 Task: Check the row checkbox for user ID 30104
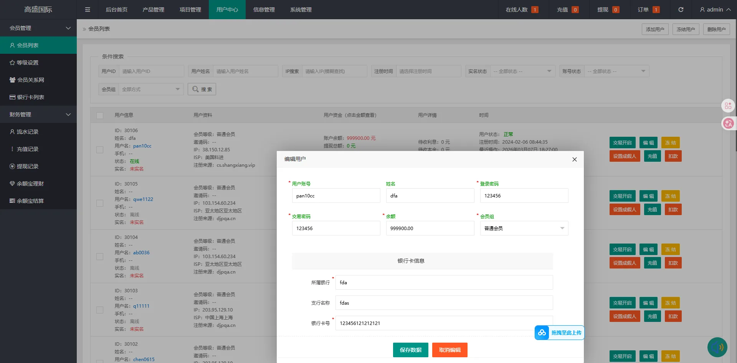coord(100,256)
